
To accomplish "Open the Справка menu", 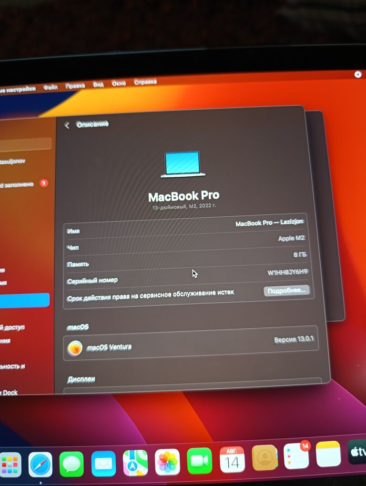I will point(145,82).
